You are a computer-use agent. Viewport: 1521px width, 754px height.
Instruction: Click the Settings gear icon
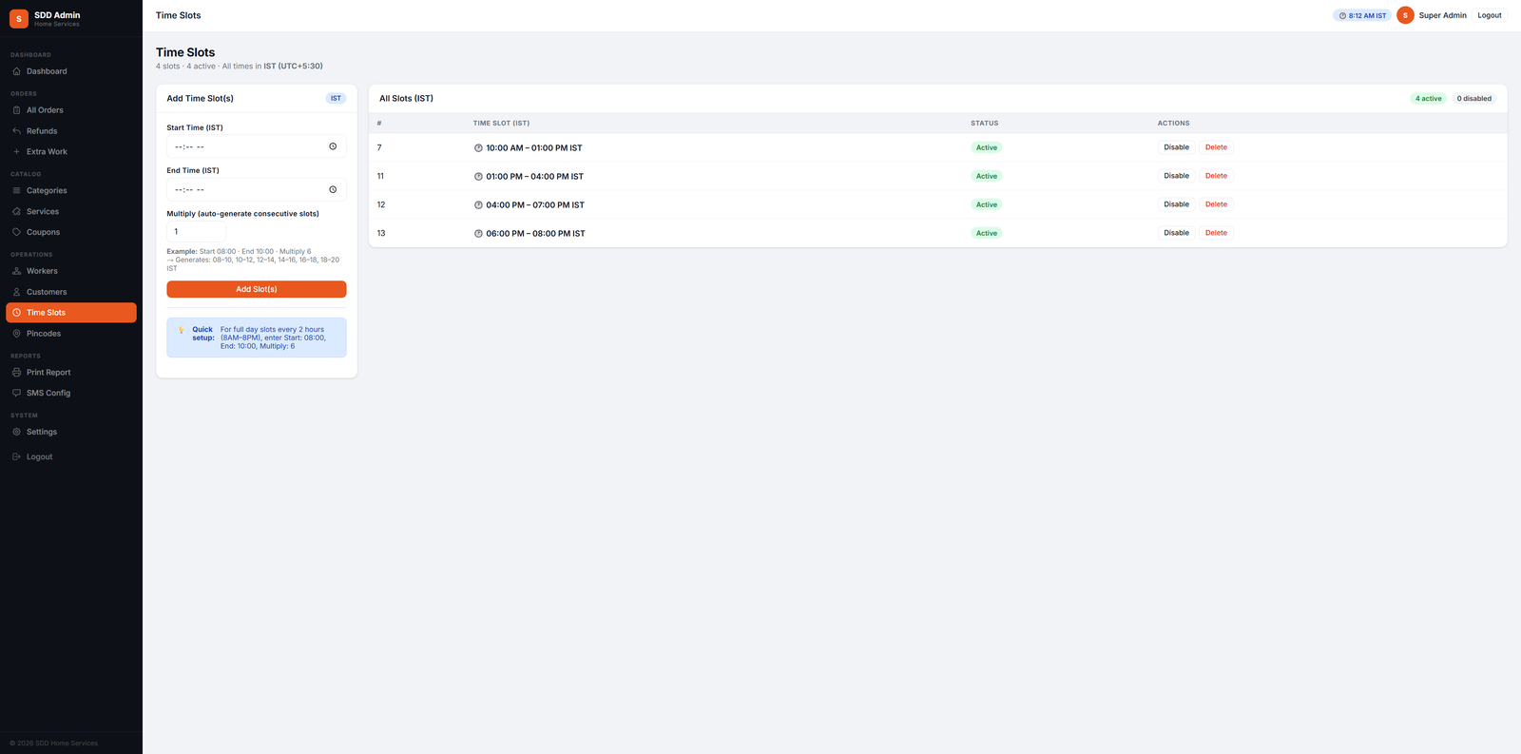click(x=16, y=432)
